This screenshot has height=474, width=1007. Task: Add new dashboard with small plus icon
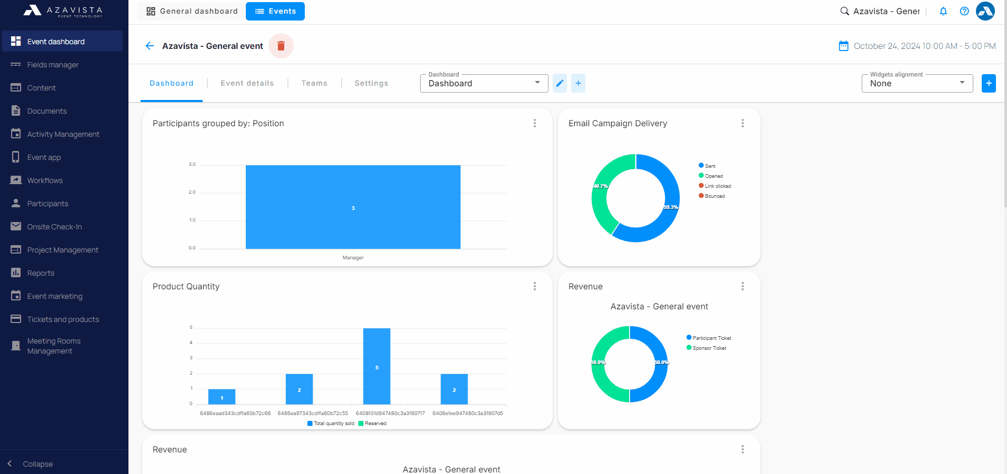click(578, 83)
